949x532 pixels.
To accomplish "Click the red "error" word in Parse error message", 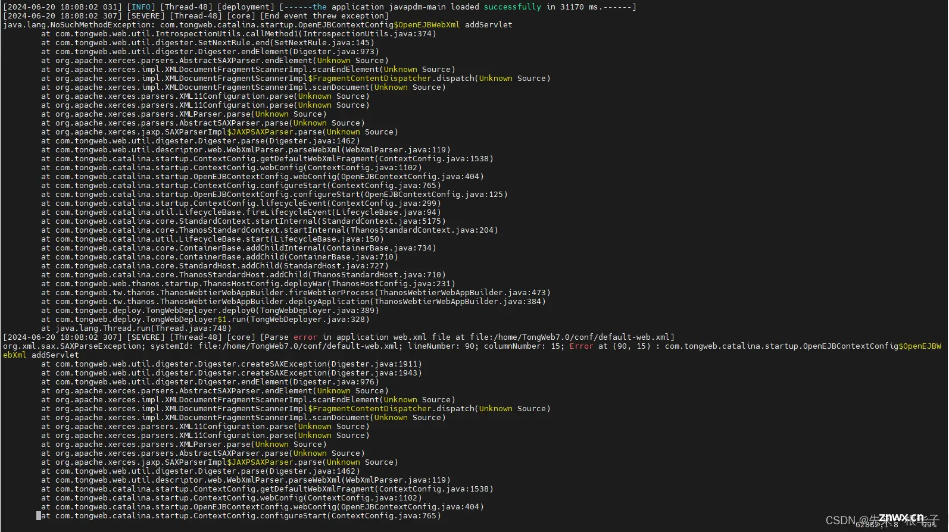I will (x=305, y=337).
